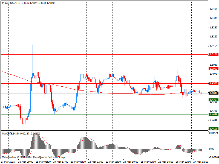This screenshot has width=219, height=164.
Task: Select the 23 Mar 02:00 time label
Action: [96, 162]
